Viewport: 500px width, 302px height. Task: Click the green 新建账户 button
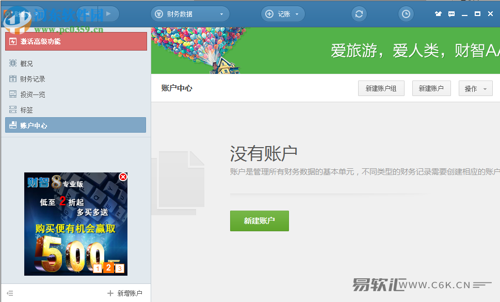coord(259,221)
